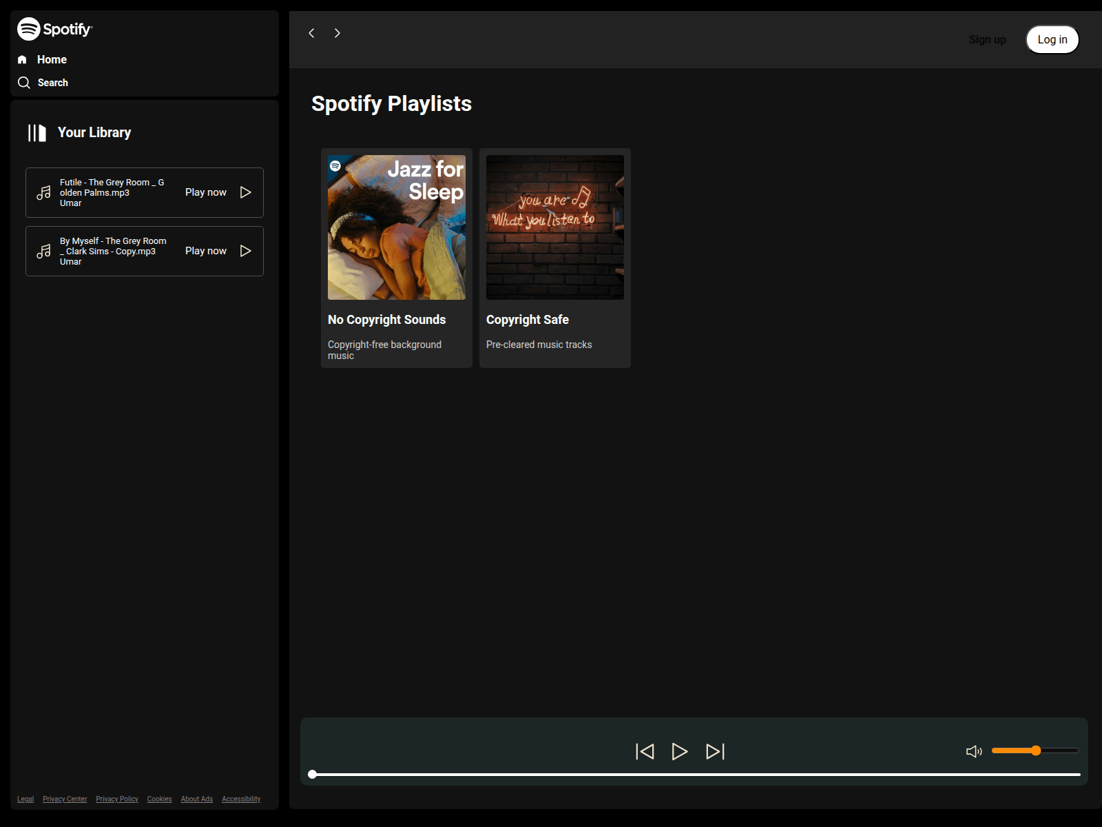This screenshot has height=827, width=1102.
Task: Click the Spotify logo
Action: (54, 29)
